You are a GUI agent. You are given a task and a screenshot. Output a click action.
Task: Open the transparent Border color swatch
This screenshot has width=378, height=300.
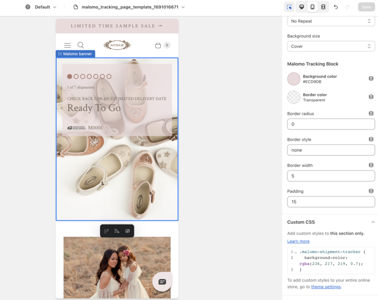click(293, 97)
